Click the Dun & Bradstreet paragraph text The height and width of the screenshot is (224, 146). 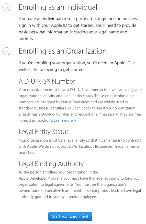coord(80,105)
